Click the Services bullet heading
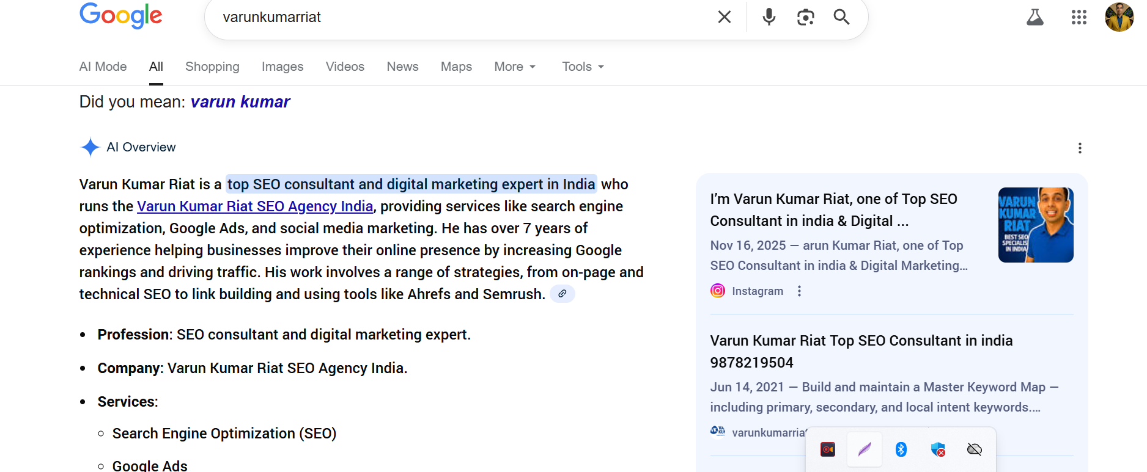The height and width of the screenshot is (472, 1147). tap(128, 402)
